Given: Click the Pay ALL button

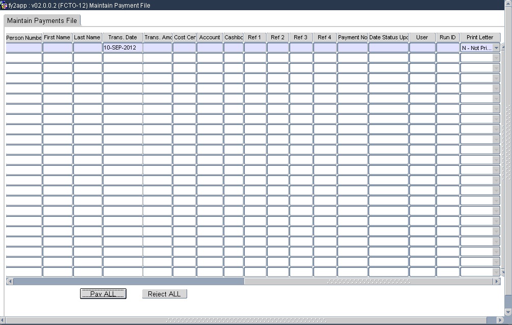Looking at the screenshot, I should point(103,293).
